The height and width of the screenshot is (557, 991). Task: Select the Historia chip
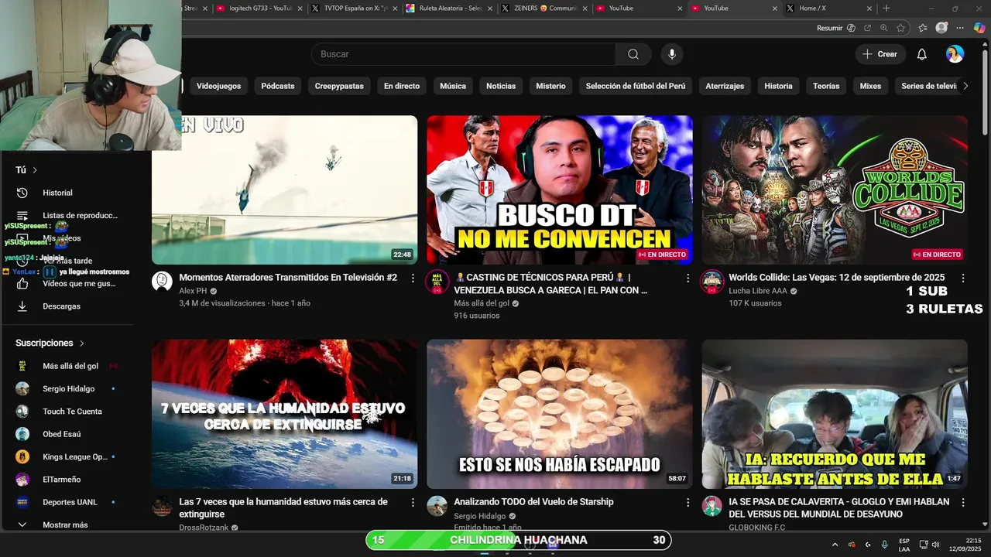[778, 86]
